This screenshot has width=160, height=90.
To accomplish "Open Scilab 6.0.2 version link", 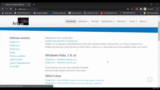I will pyautogui.click(x=15, y=45).
